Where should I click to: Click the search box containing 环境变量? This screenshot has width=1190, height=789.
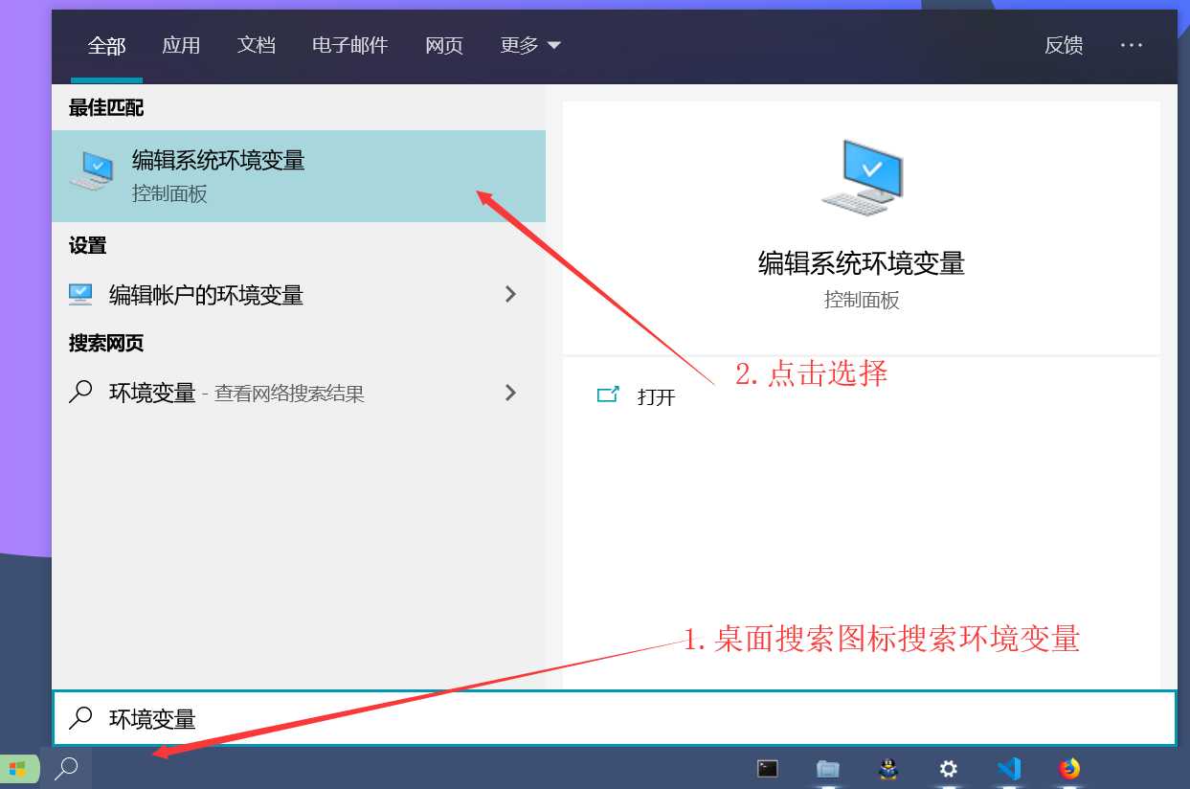click(x=614, y=718)
